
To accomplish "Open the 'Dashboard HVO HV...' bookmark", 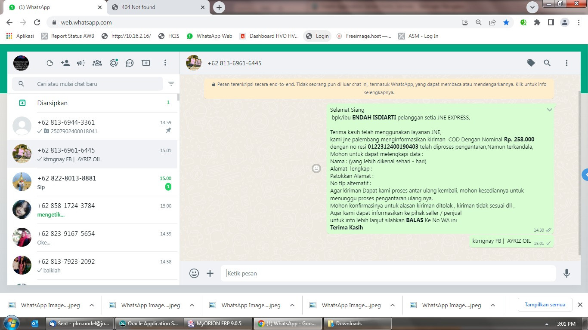I will 269,36.
